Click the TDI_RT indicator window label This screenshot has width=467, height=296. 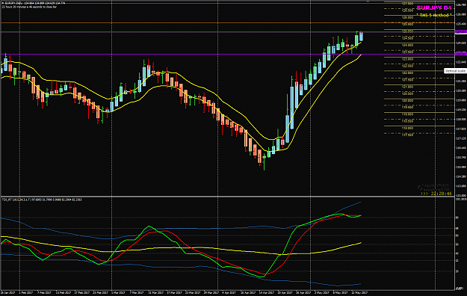click(42, 200)
